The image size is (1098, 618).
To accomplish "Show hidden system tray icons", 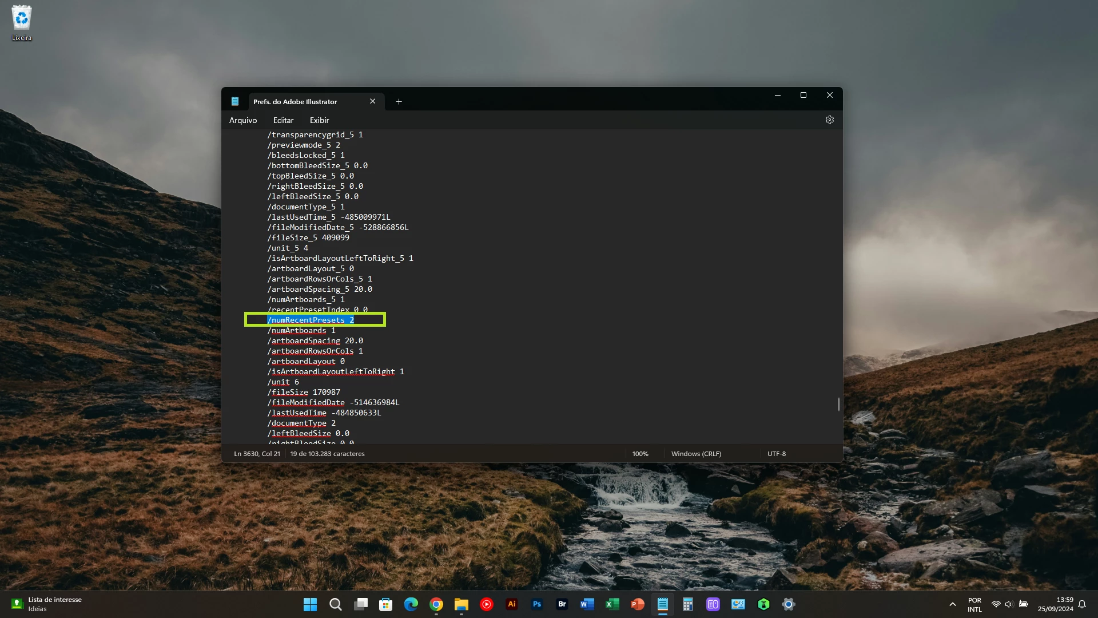I will click(952, 604).
